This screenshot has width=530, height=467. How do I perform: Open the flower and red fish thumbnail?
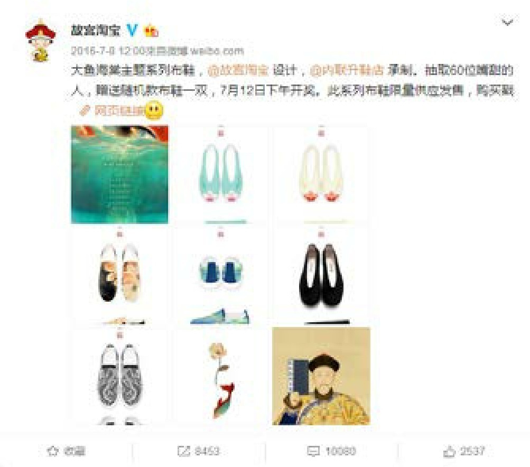coord(221,376)
